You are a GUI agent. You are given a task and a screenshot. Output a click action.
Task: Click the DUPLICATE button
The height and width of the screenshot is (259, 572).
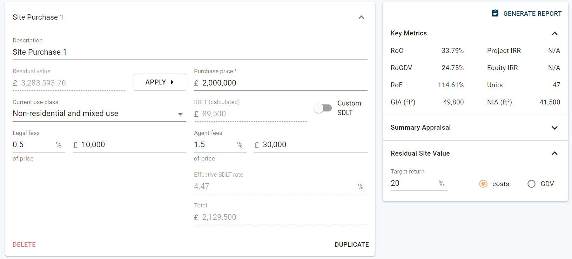(x=351, y=245)
